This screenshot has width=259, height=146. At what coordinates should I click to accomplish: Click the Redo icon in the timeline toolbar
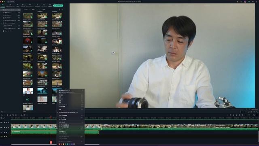click(x=4, y=115)
